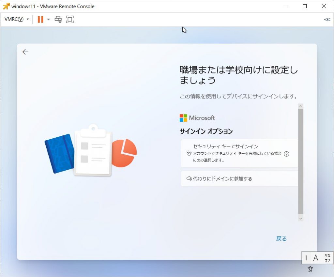The height and width of the screenshot is (277, 334).
Task: Click scrollbar down arrow
Action: click(300, 219)
